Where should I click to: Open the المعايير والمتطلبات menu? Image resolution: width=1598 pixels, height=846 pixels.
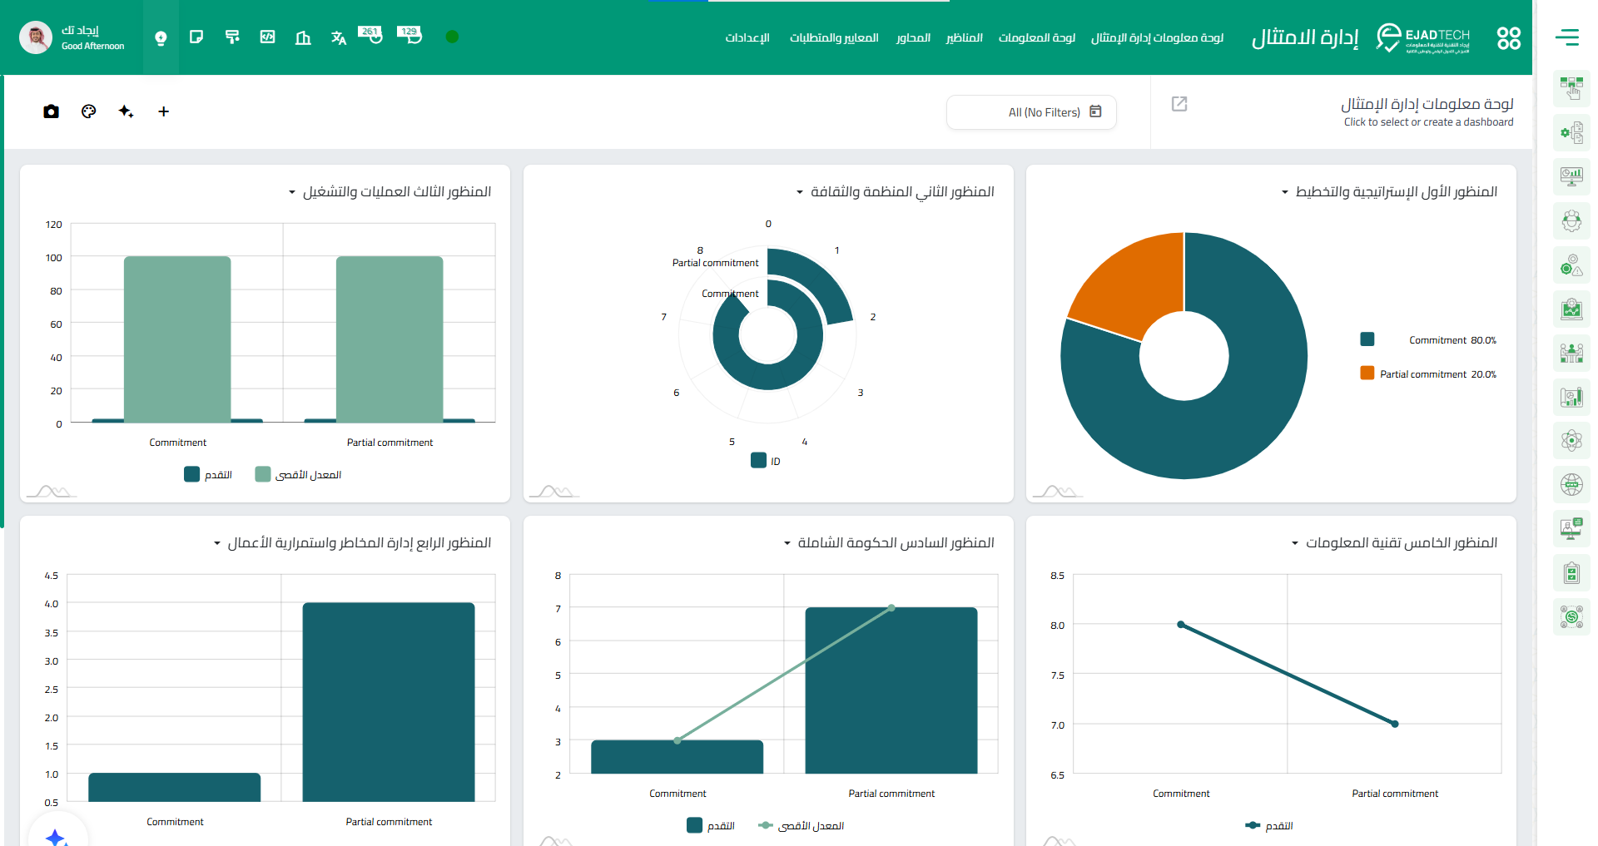(x=834, y=37)
